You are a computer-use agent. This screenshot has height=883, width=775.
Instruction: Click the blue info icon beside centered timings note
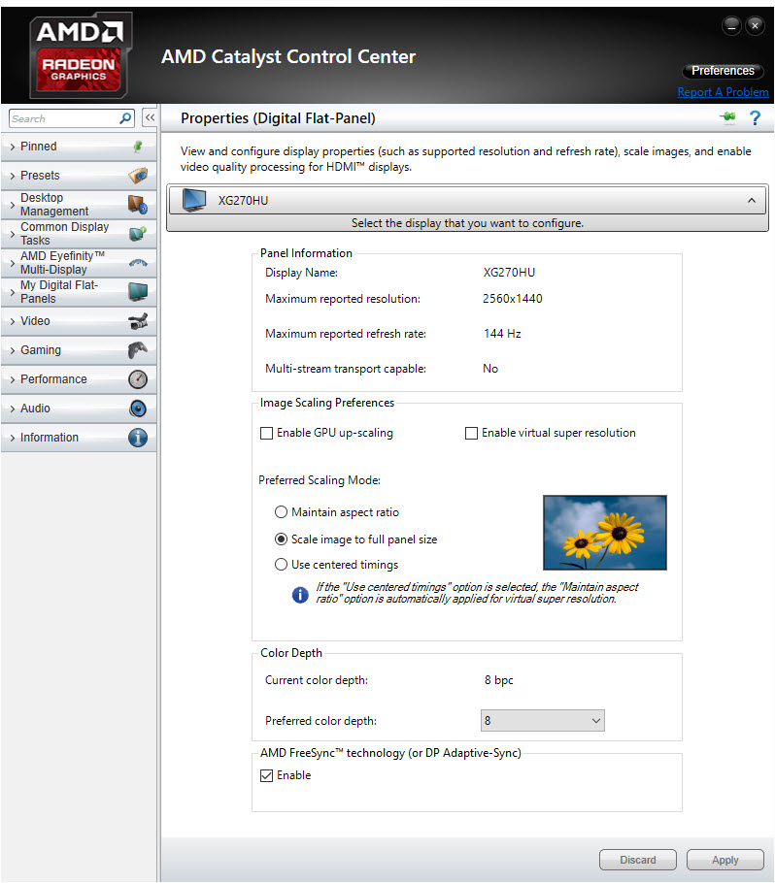[x=300, y=595]
